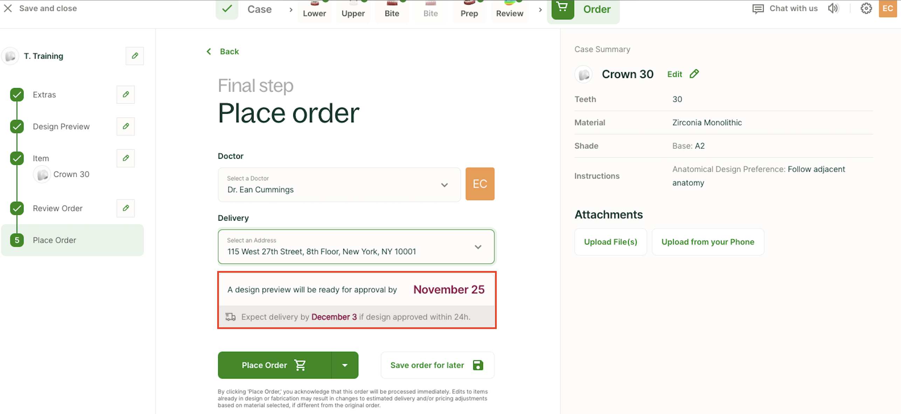Click the Extras step green checkmark

coord(17,95)
